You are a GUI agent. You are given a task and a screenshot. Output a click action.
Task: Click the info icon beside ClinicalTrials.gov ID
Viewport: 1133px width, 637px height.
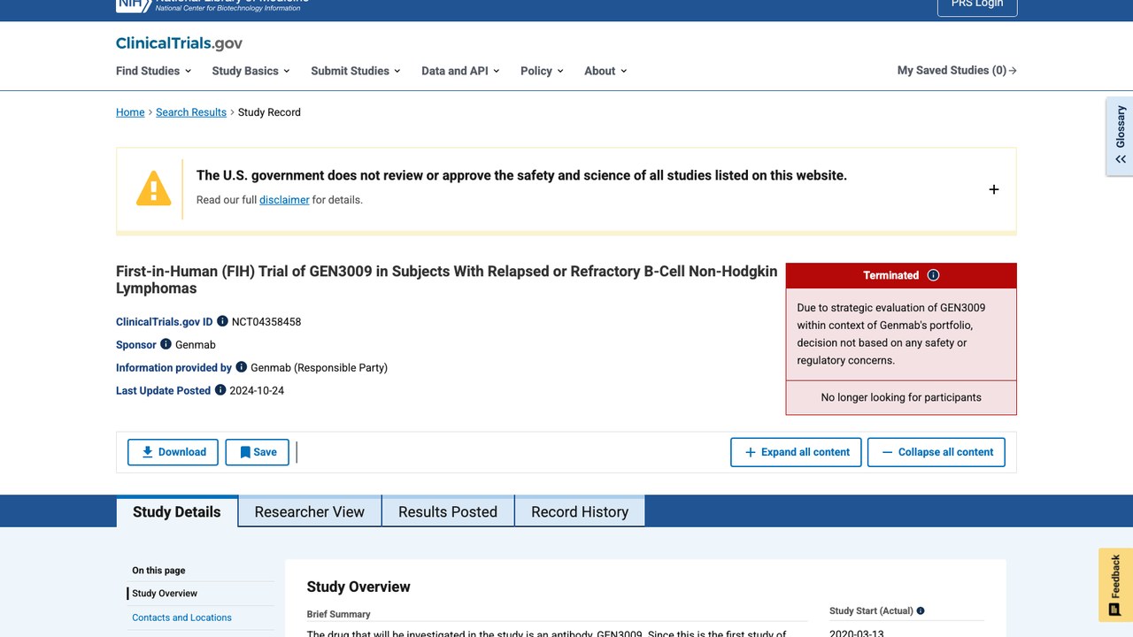[222, 321]
